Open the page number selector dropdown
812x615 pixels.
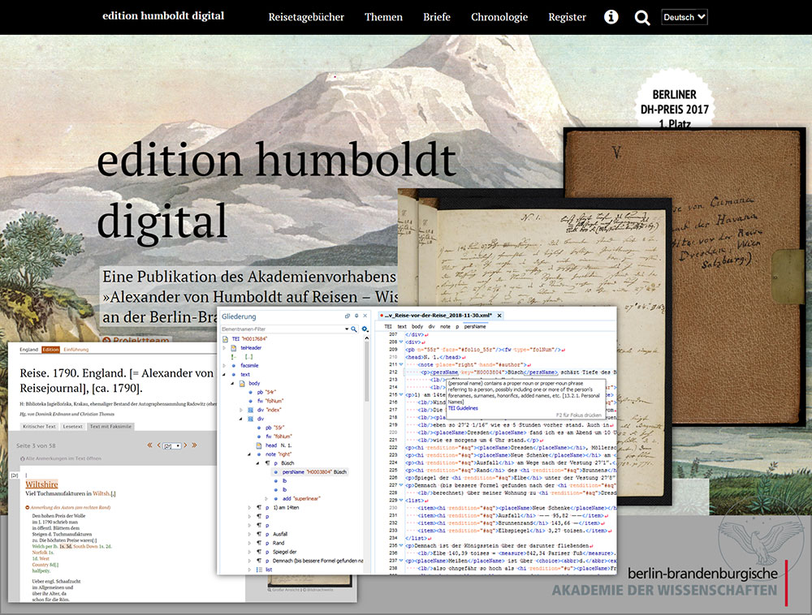click(172, 446)
